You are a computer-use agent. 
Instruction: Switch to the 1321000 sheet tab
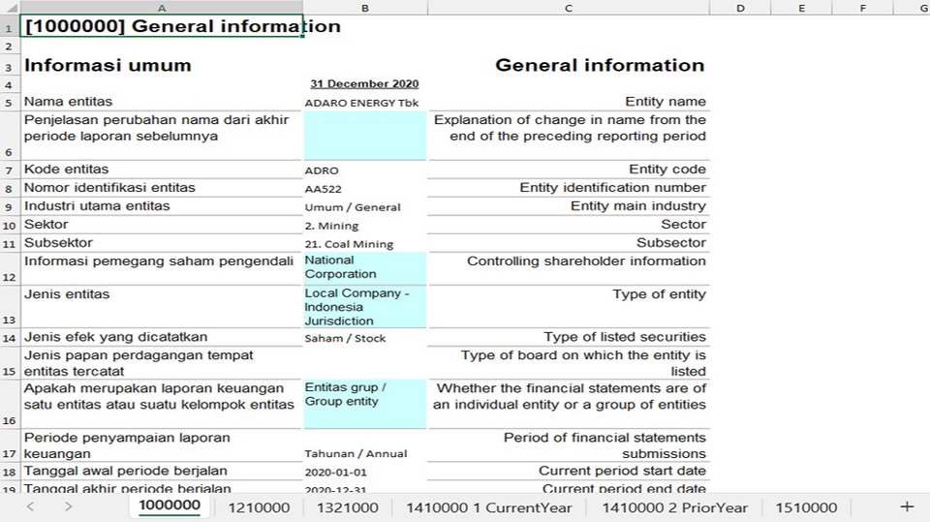348,507
